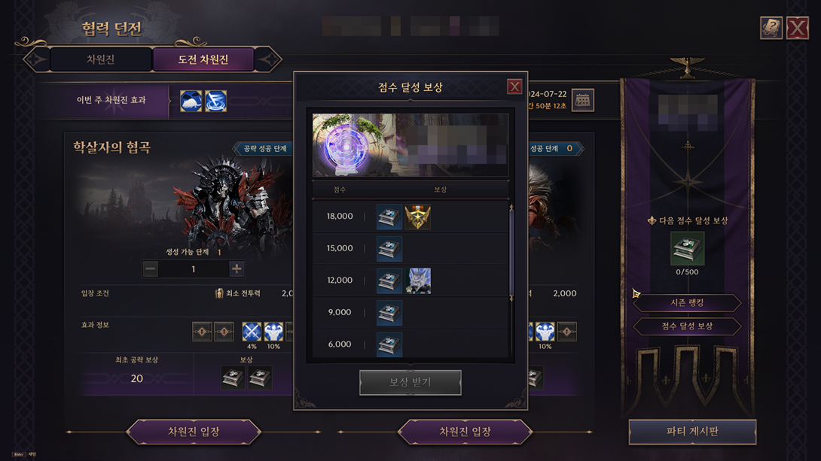The image size is (821, 461).
Task: Switch to the 차원진 tab
Action: (x=101, y=59)
